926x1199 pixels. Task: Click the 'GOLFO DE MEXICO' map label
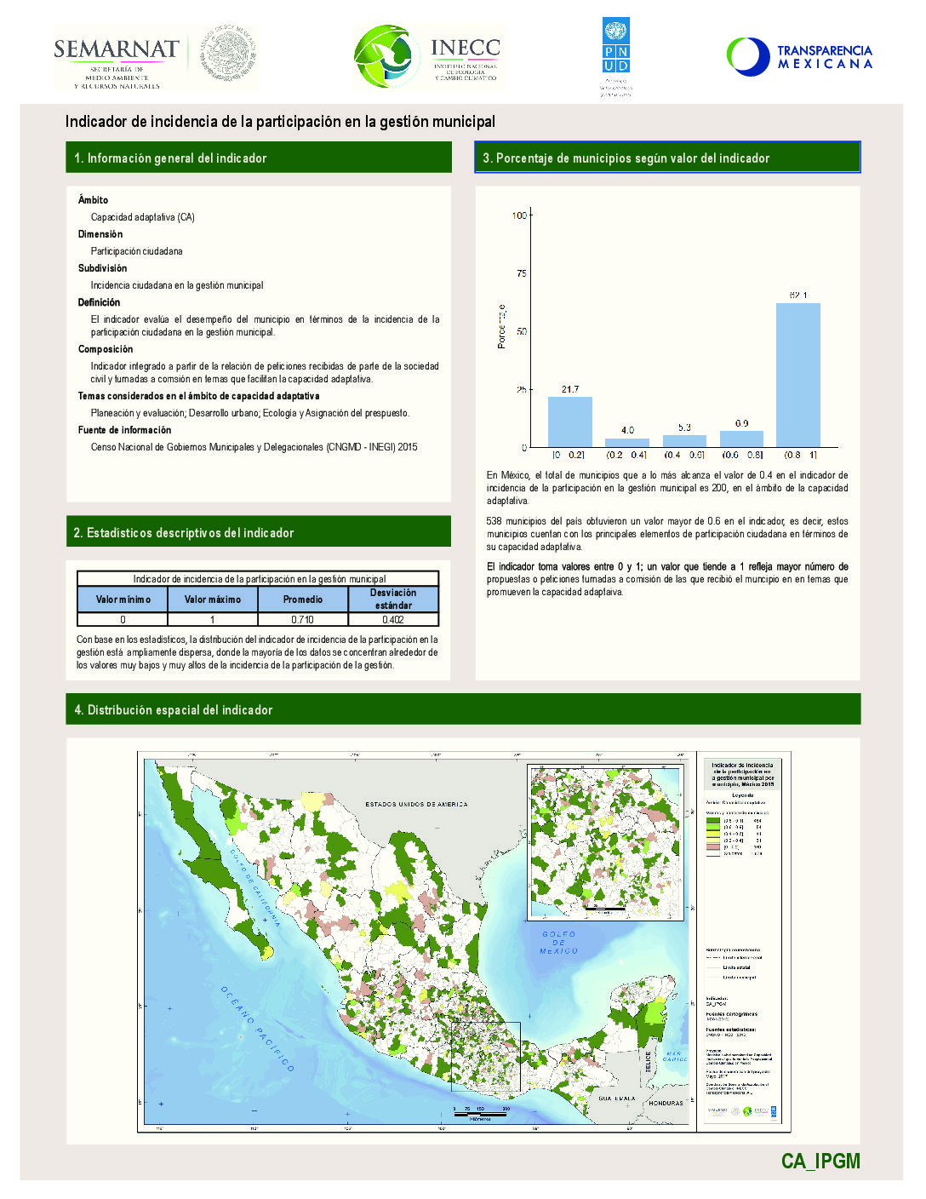(559, 943)
